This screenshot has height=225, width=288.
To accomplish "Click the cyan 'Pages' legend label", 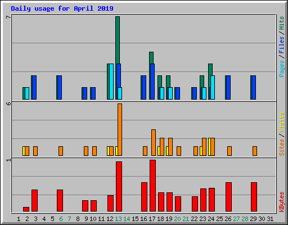I will coord(281,69).
